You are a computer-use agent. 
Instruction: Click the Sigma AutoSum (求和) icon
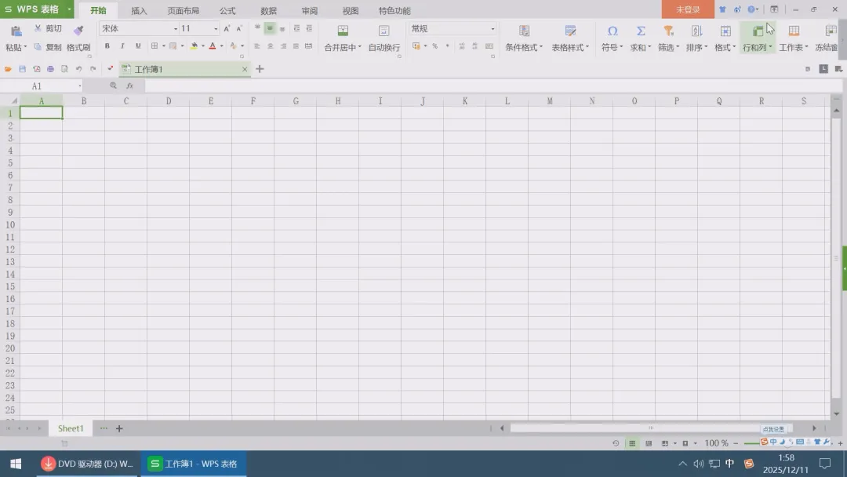[641, 31]
